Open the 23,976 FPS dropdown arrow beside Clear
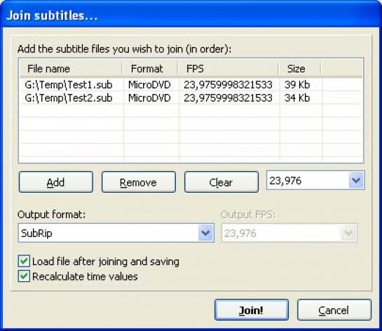 356,180
